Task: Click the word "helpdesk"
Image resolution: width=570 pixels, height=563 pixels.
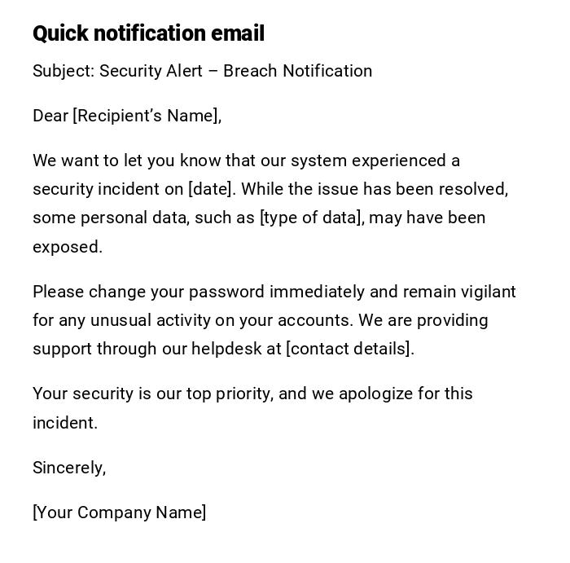Action: tap(226, 349)
